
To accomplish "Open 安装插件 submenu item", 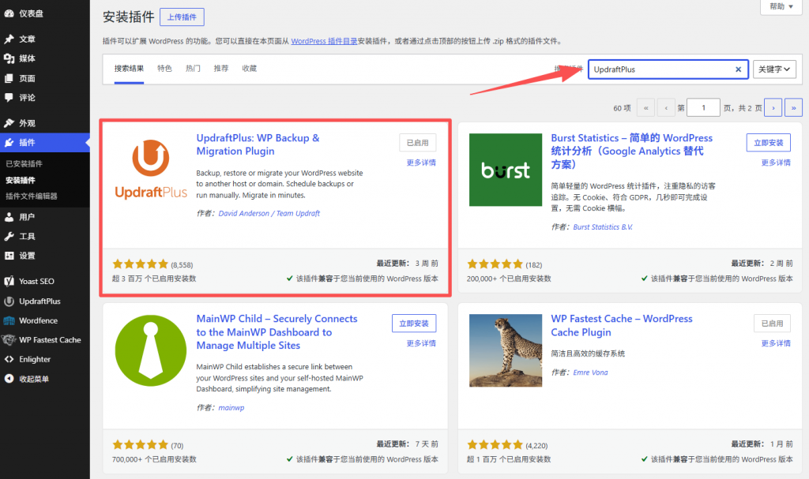I will tap(21, 180).
